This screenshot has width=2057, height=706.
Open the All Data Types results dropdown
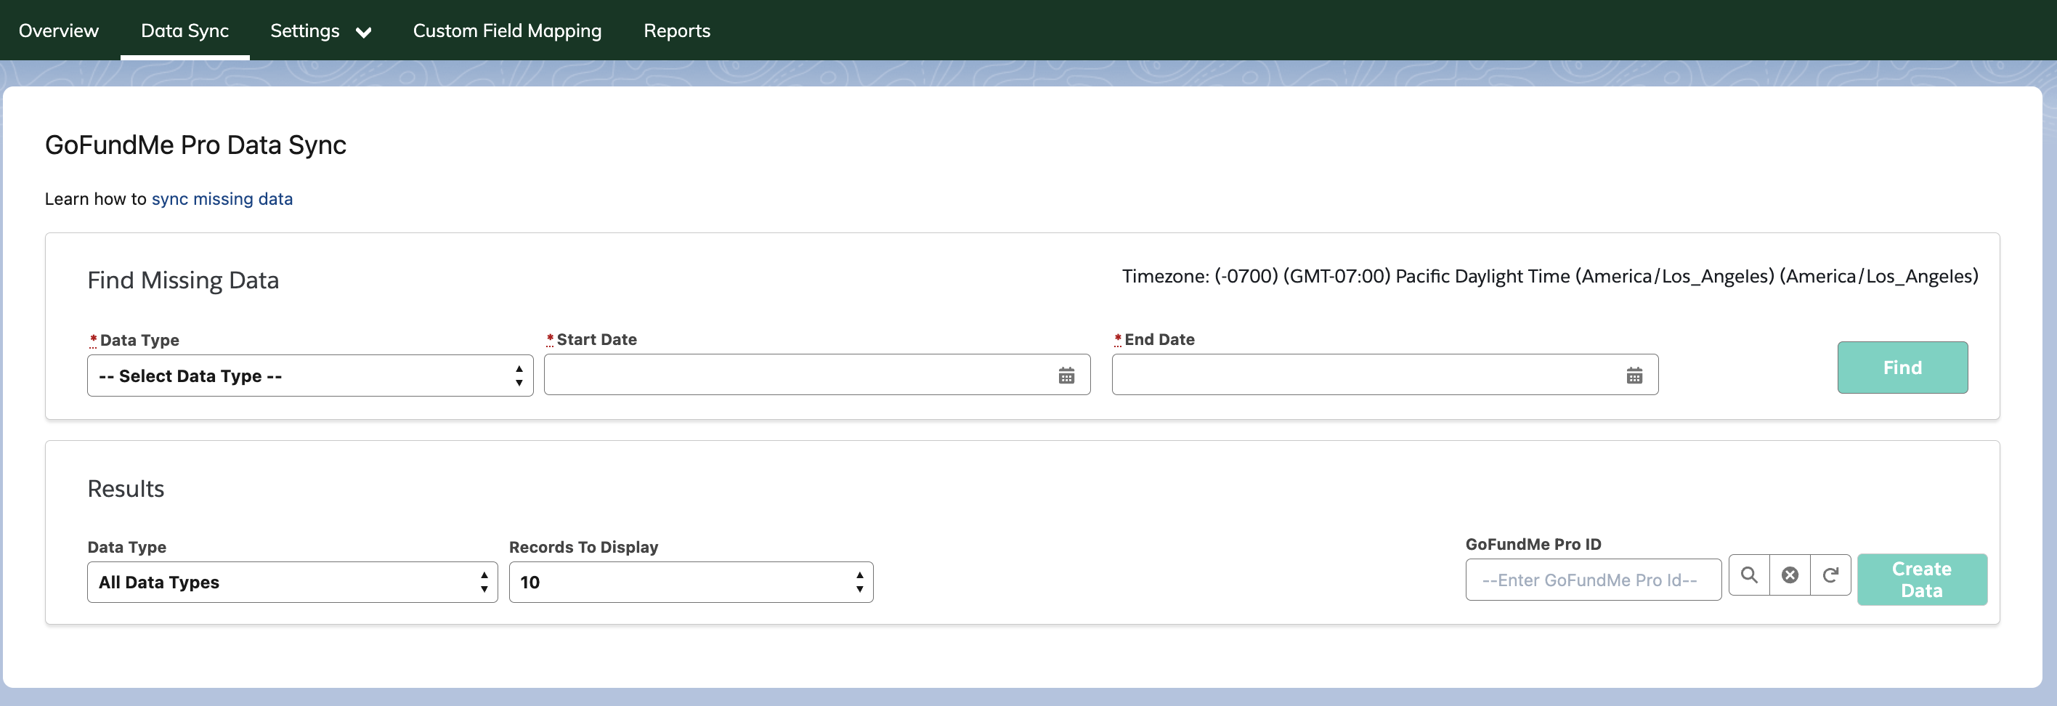292,583
